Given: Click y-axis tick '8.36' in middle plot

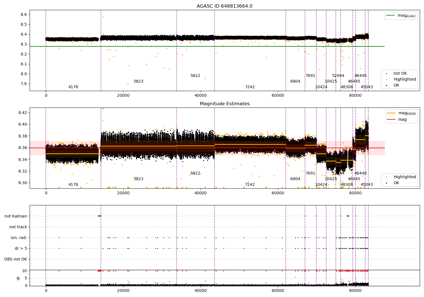Looking at the screenshot, I should click(22, 148).
